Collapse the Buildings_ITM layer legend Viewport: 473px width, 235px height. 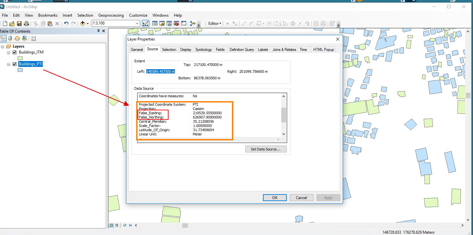click(x=9, y=52)
